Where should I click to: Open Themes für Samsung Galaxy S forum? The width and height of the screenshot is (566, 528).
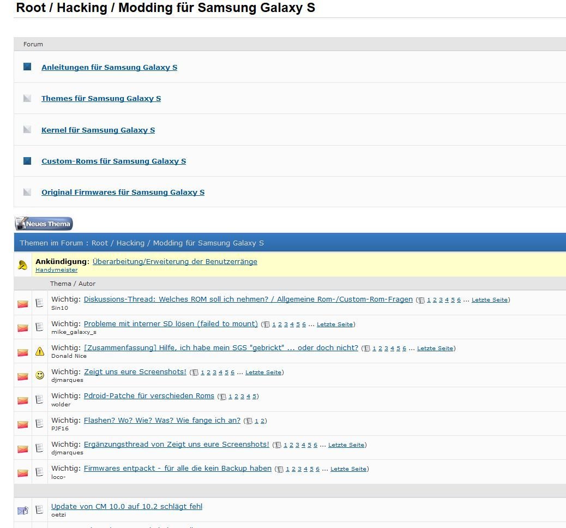pyautogui.click(x=101, y=99)
